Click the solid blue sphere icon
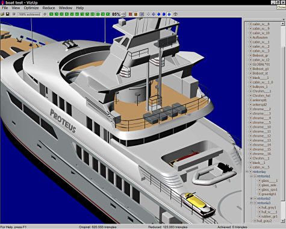 coord(164,14)
